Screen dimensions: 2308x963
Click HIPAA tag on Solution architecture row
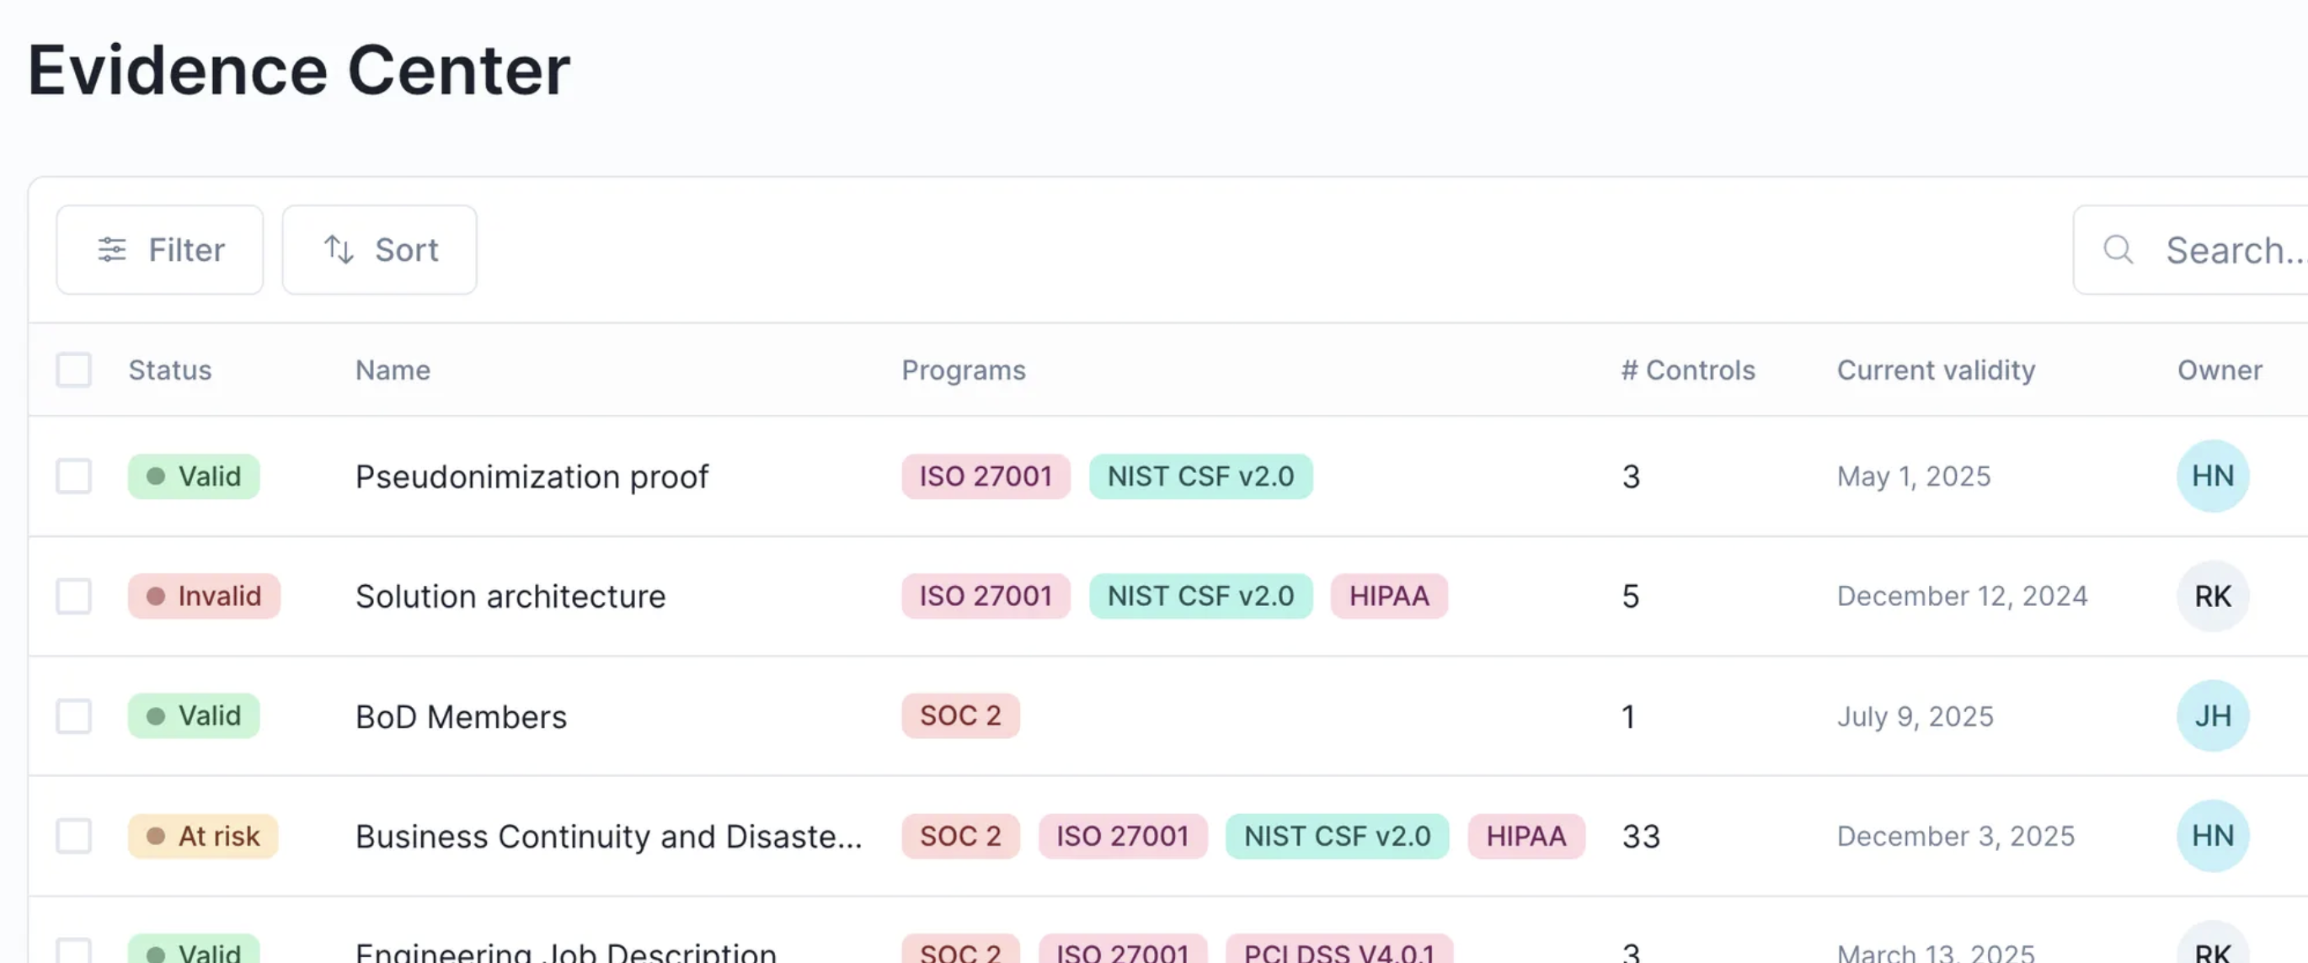(x=1388, y=596)
